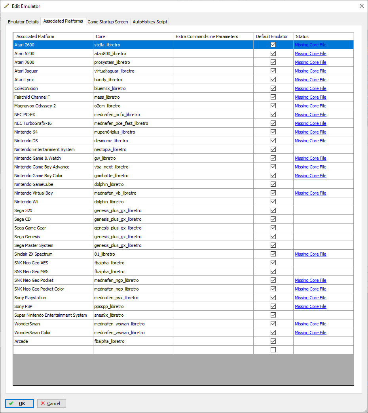Screen dimensions: 368x413
Task: Click the Status column header
Action: [324, 36]
